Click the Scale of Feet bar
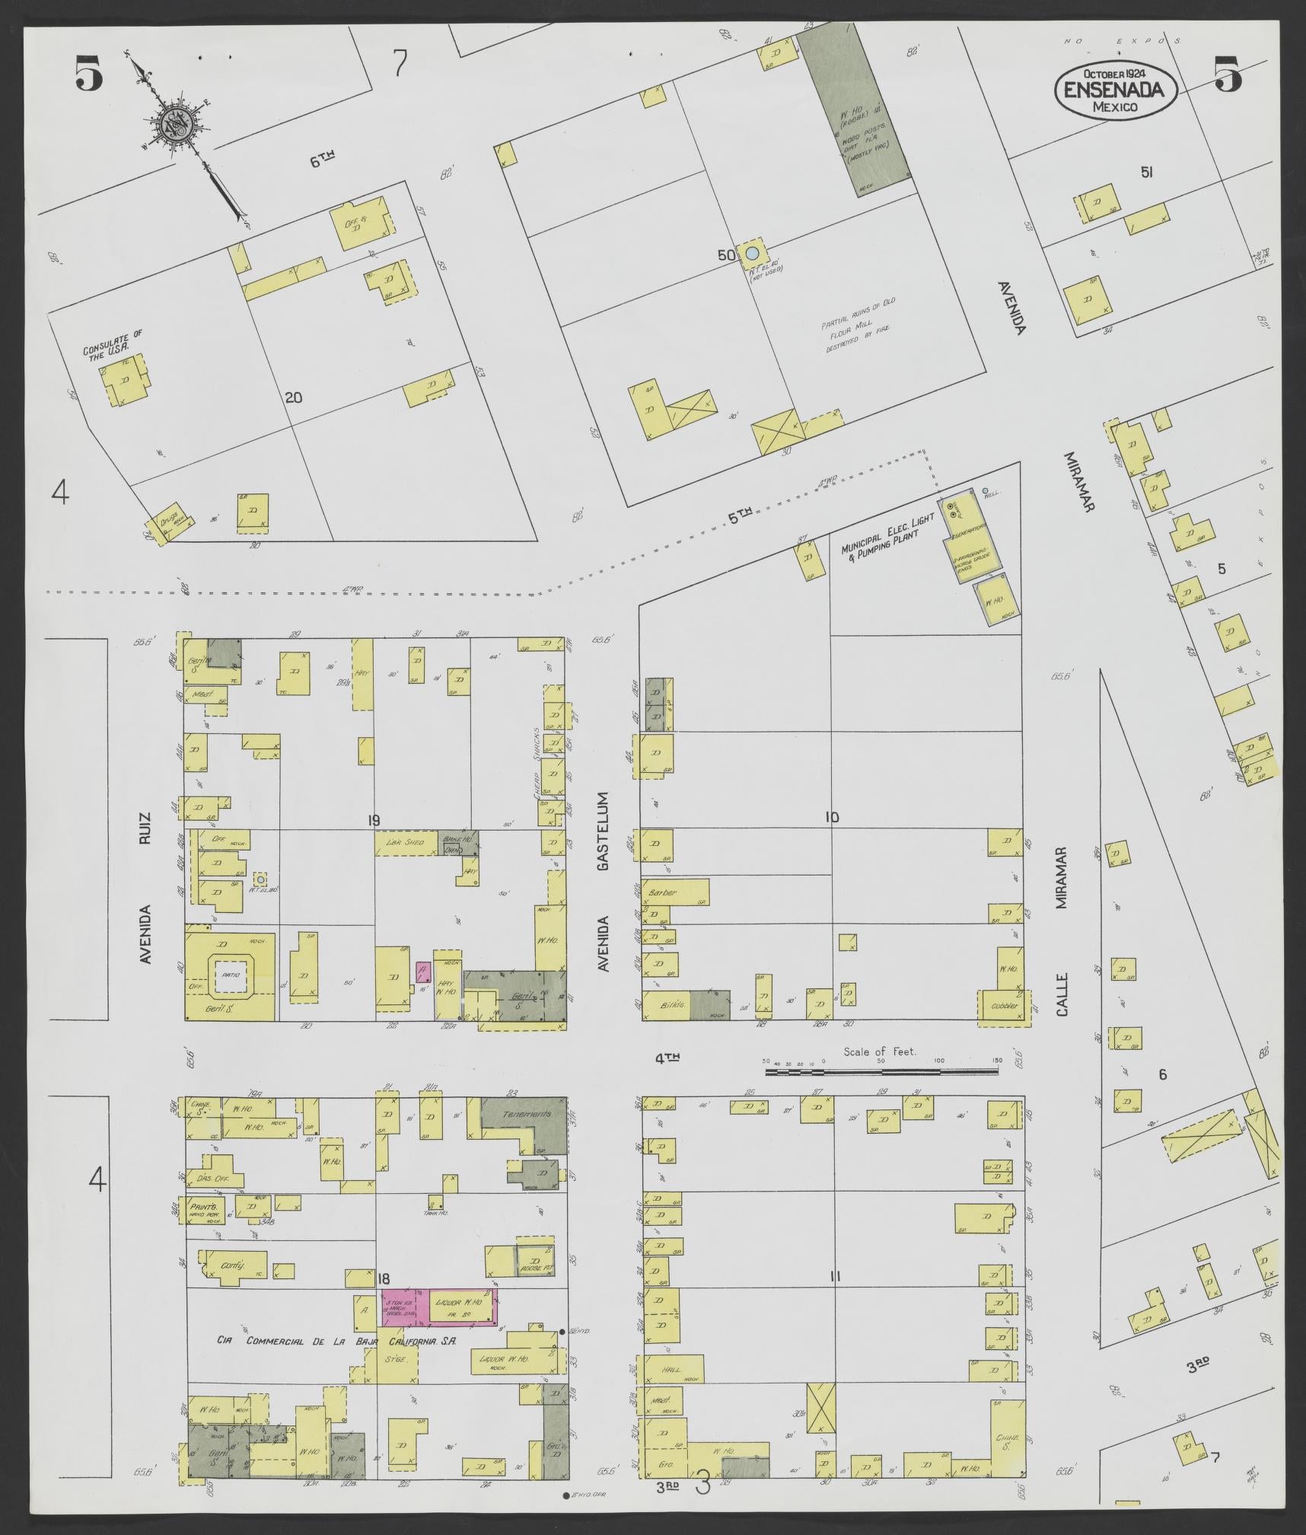Image resolution: width=1306 pixels, height=1535 pixels. [x=881, y=1071]
